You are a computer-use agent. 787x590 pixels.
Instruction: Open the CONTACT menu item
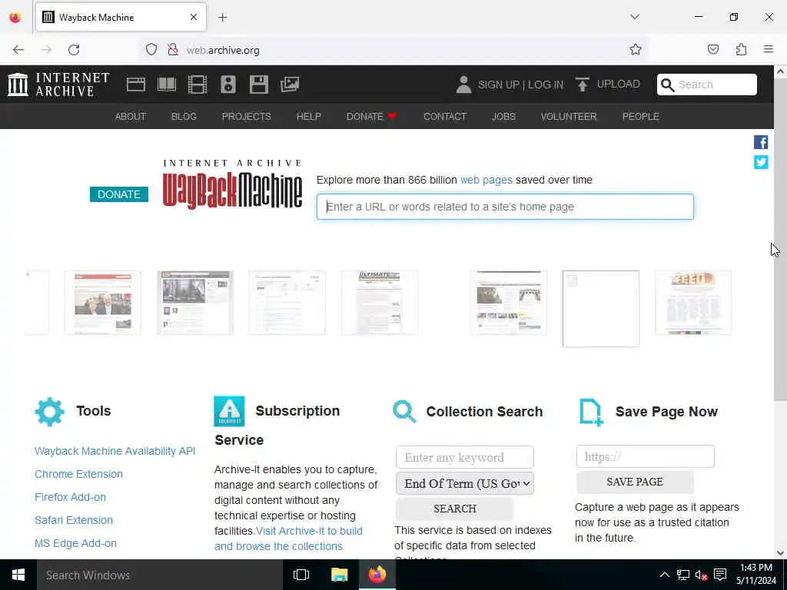pos(445,117)
